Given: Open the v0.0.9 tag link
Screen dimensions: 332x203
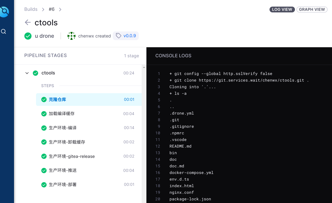Looking at the screenshot, I should [x=129, y=36].
